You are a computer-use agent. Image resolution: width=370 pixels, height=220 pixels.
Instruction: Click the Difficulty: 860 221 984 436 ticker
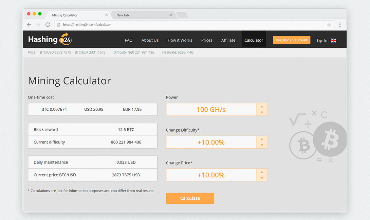134,52
